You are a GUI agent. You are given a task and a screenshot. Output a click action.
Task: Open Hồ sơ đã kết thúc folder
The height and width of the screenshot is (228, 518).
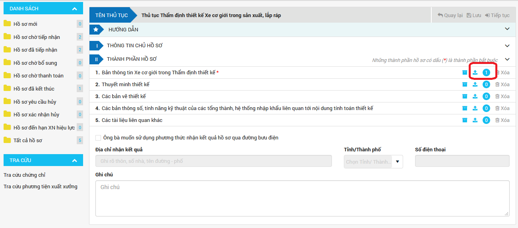(34, 89)
